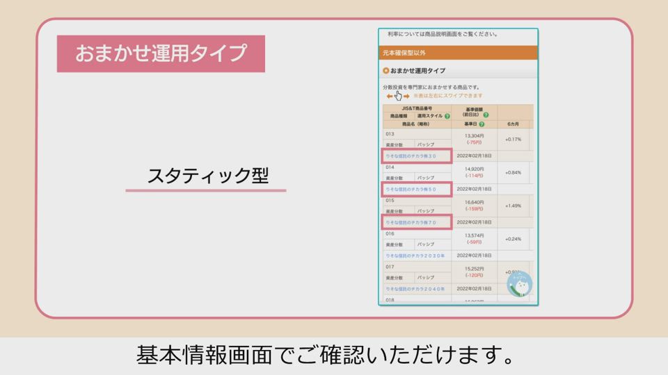The width and height of the screenshot is (668, 375).
Task: Click help icon next to 運用スタイル
Action: pos(447,116)
